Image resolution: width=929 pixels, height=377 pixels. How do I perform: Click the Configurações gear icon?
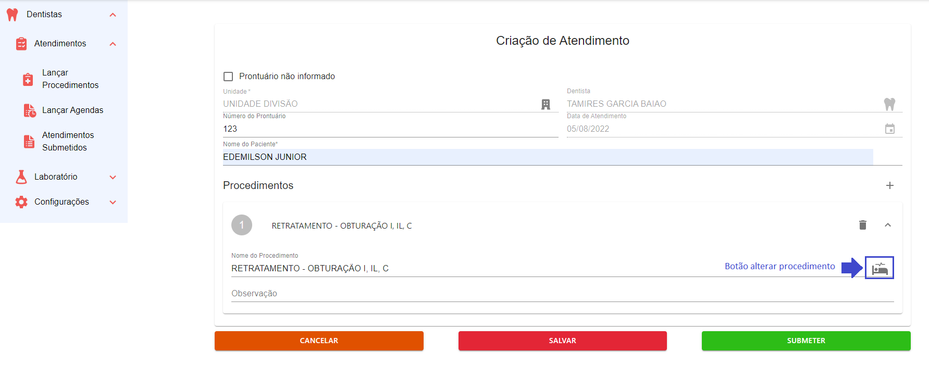point(21,202)
